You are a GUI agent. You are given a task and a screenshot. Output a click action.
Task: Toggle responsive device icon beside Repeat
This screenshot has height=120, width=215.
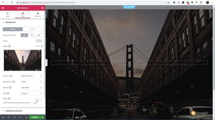pos(10,87)
